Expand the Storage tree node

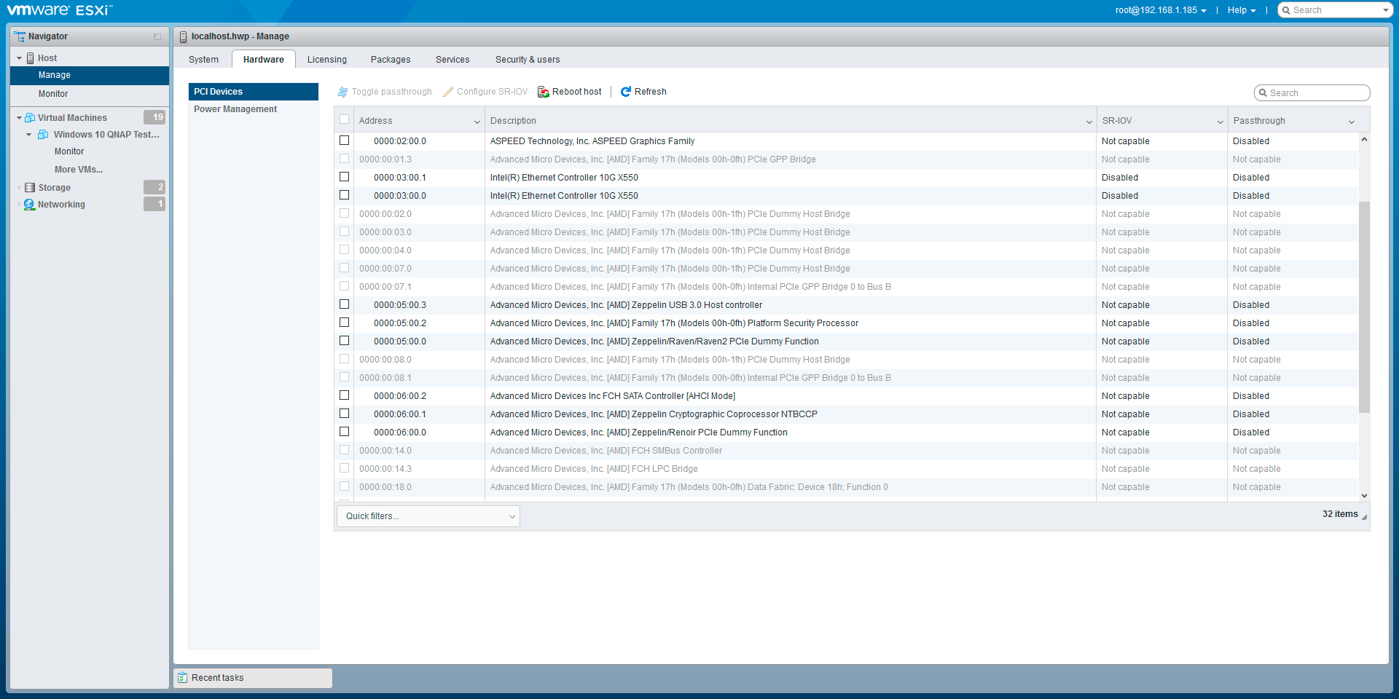point(19,188)
